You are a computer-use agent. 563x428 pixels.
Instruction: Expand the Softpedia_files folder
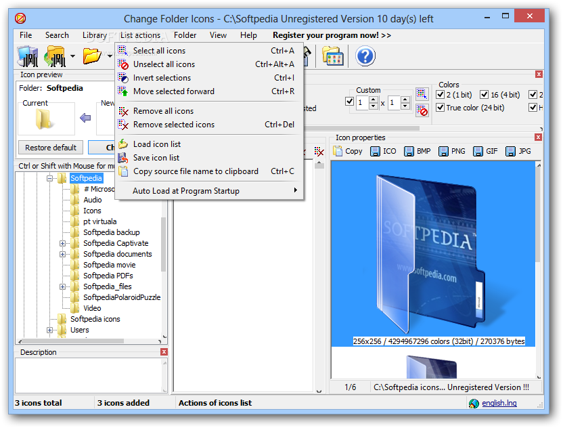pos(62,286)
